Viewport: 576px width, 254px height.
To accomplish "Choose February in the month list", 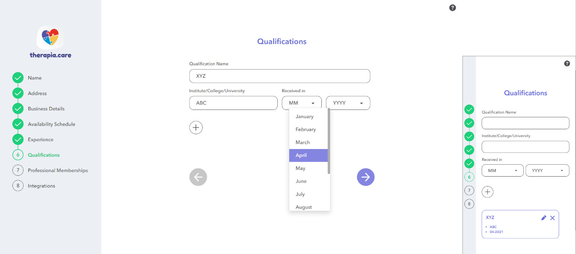I will point(306,129).
